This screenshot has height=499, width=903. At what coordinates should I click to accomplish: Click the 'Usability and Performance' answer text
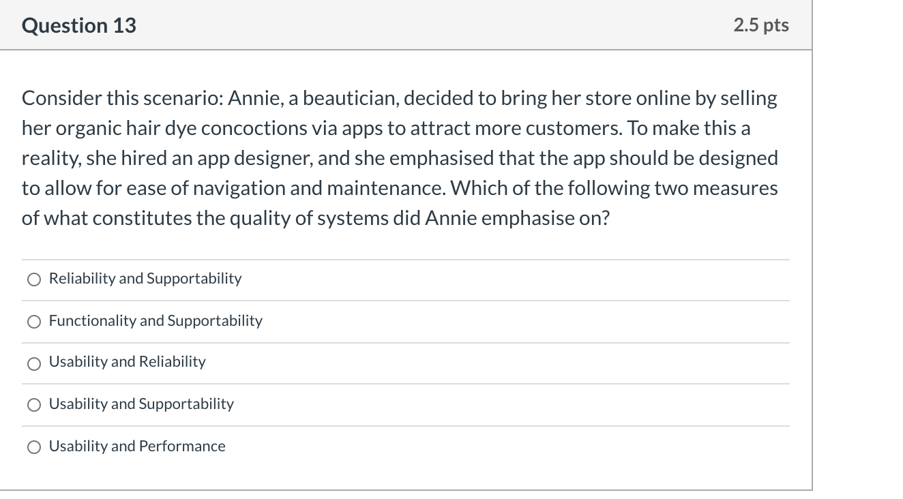pos(137,446)
